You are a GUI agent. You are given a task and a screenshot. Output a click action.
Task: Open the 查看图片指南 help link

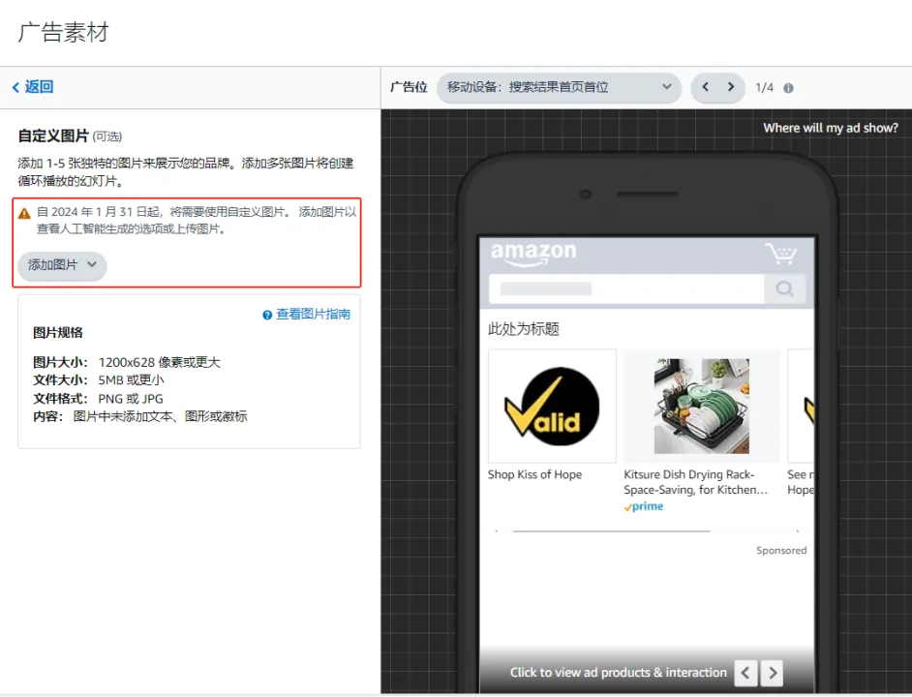pos(313,315)
